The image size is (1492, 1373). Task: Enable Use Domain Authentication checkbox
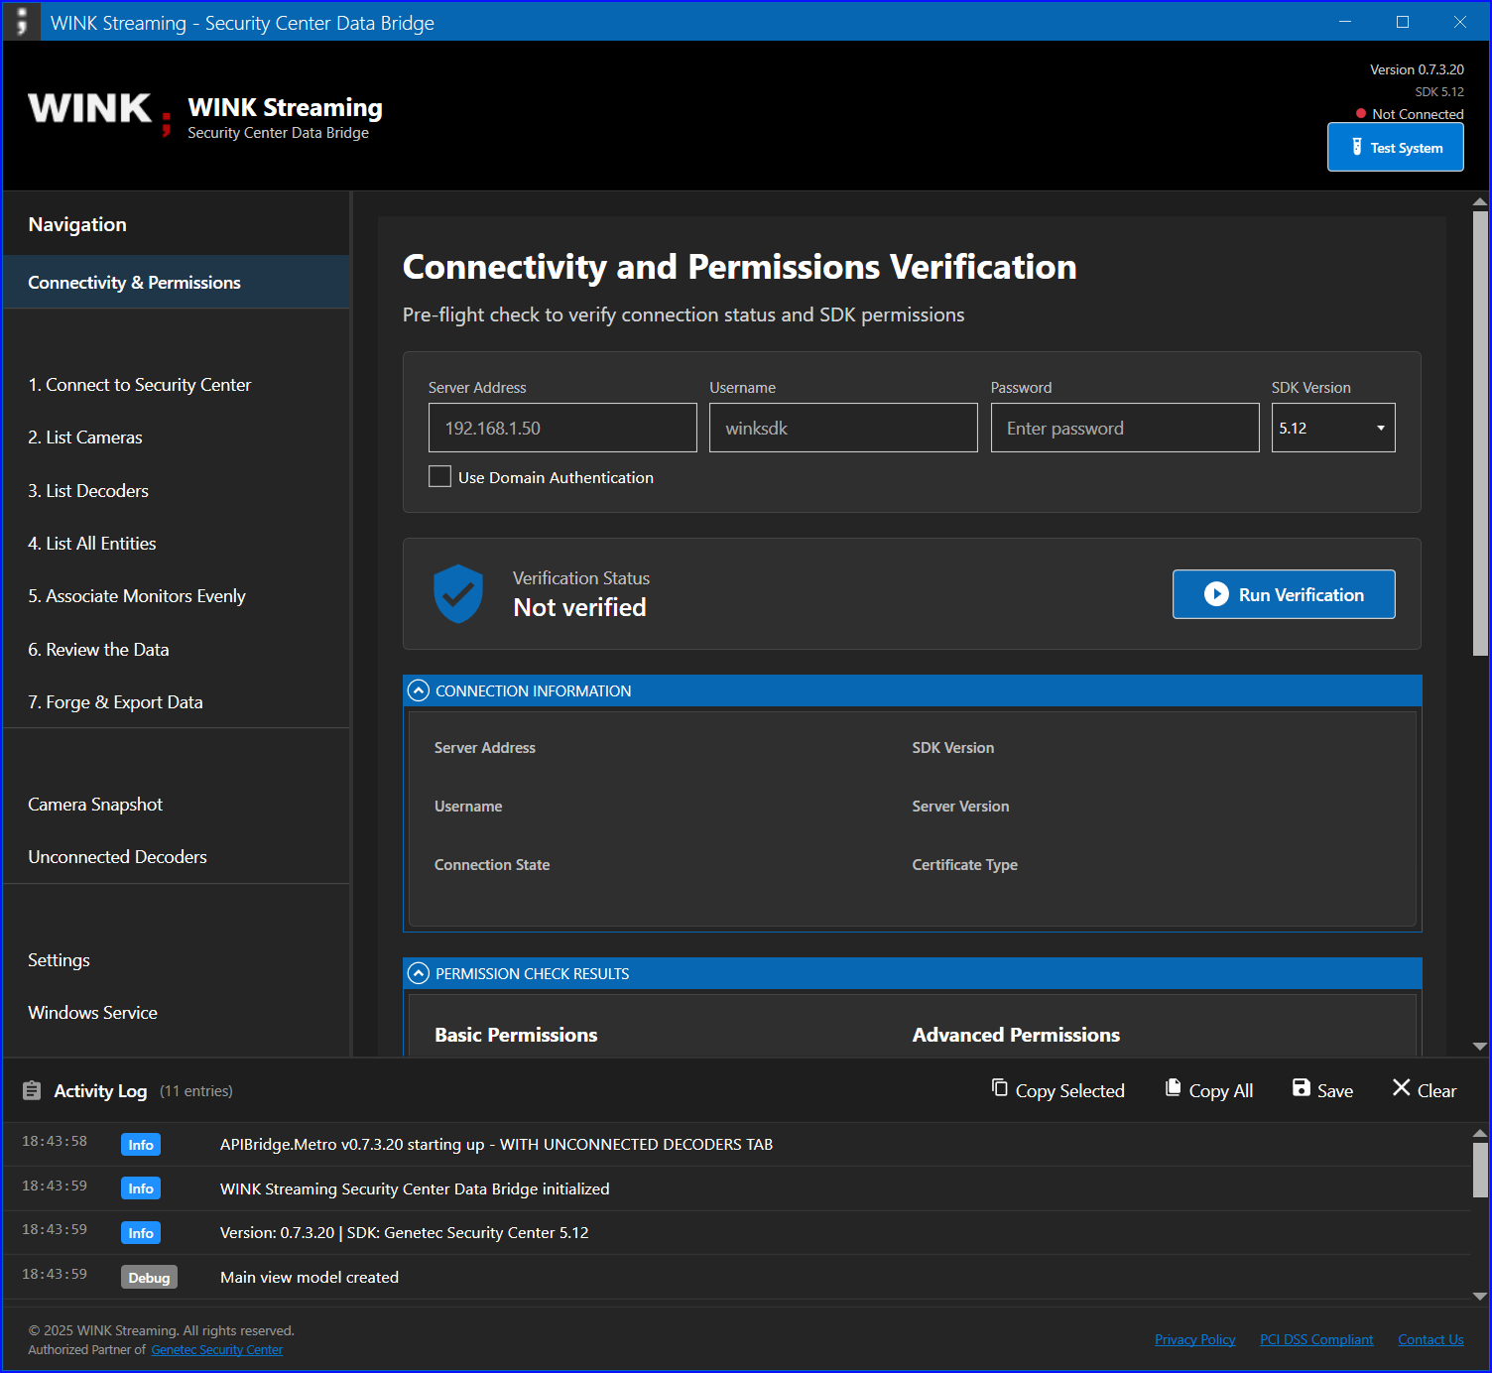click(439, 476)
